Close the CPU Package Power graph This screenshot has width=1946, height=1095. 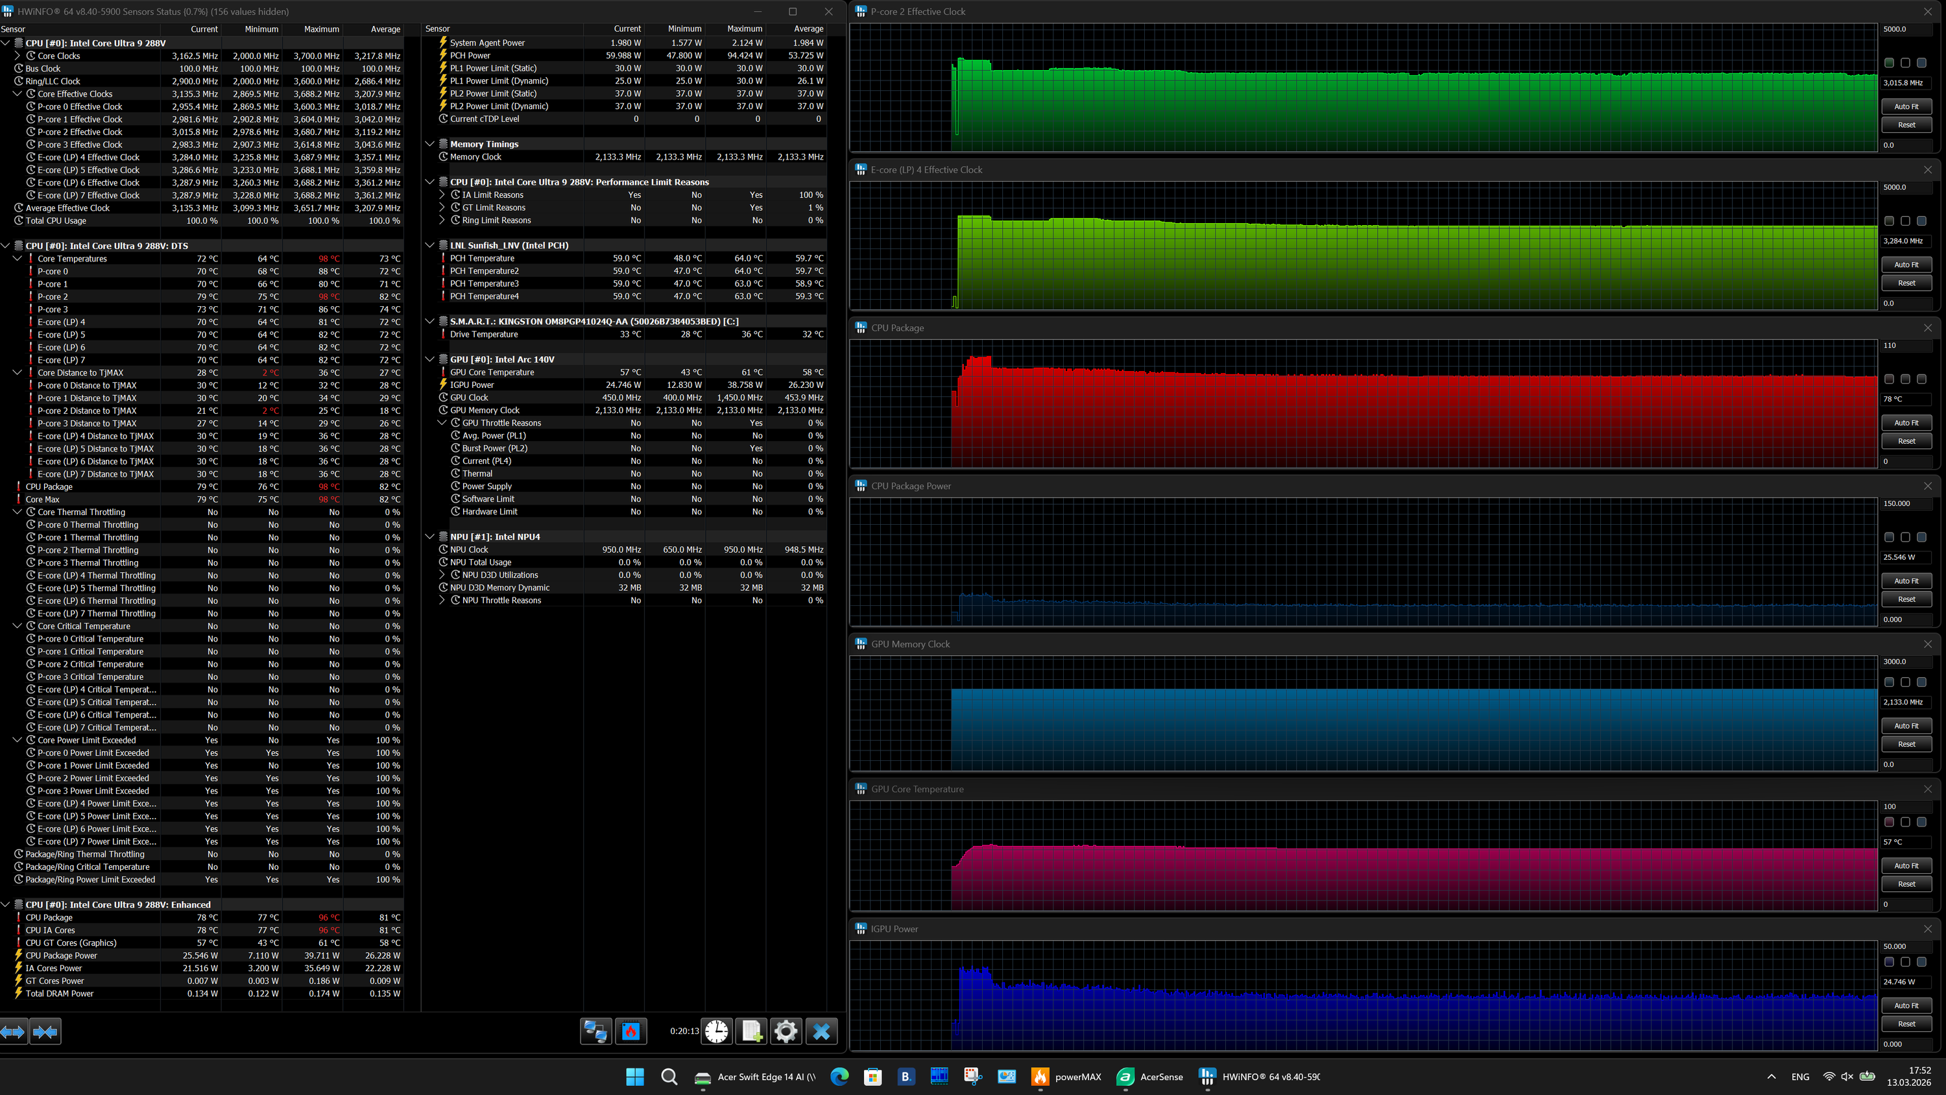pos(1927,486)
